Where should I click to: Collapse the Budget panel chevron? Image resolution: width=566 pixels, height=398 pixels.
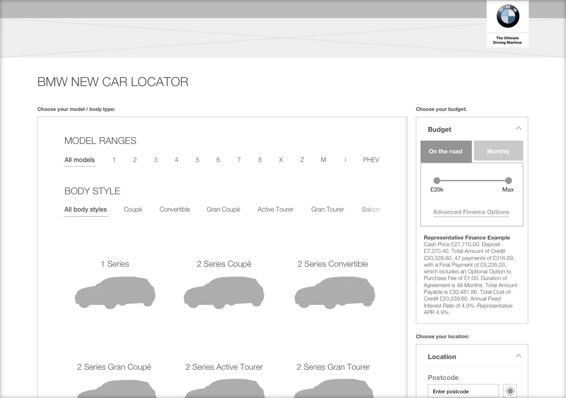tap(518, 128)
